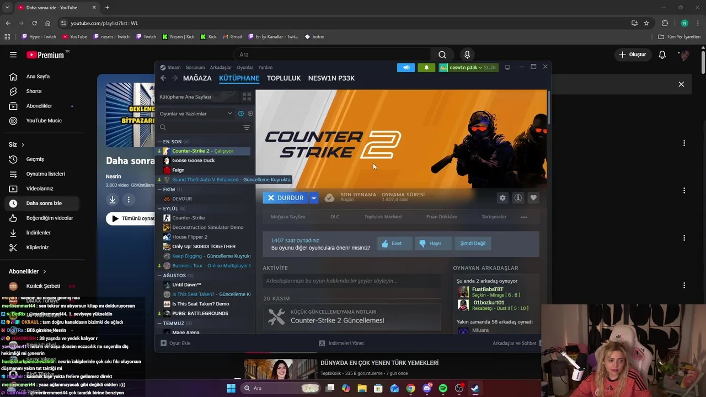
Task: Open Steam notifications bell
Action: (426, 67)
